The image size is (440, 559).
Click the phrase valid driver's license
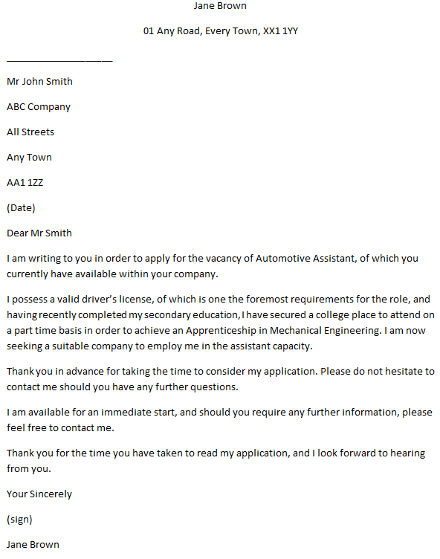pyautogui.click(x=105, y=299)
